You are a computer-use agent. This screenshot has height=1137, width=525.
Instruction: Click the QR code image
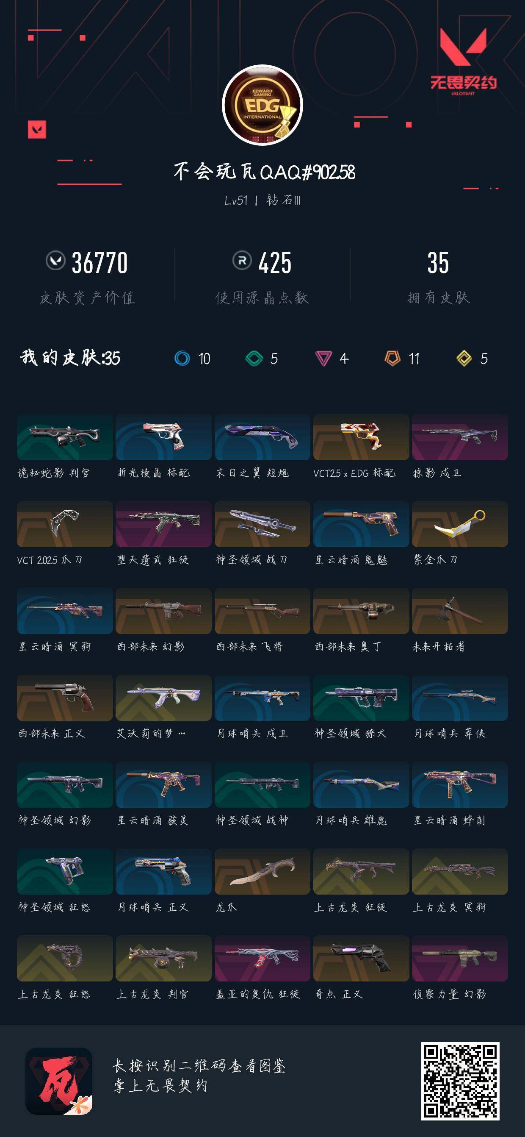click(x=460, y=1081)
